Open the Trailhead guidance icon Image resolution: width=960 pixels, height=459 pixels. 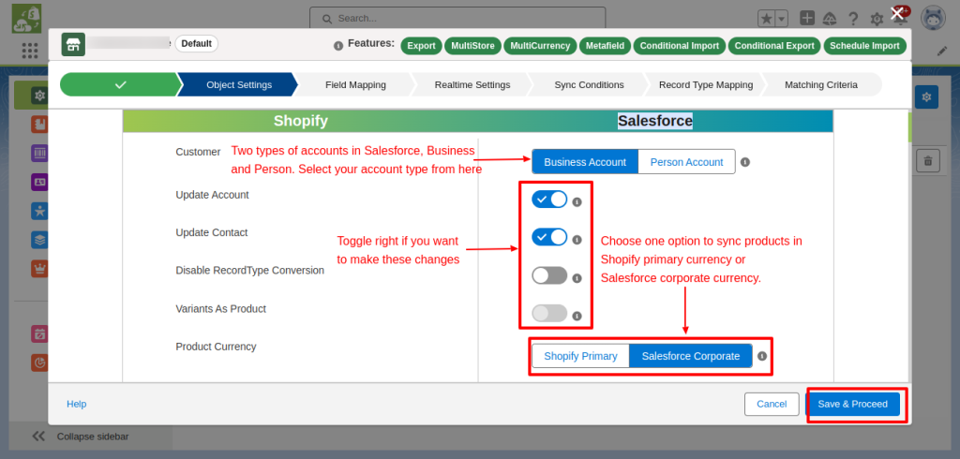[x=831, y=19]
